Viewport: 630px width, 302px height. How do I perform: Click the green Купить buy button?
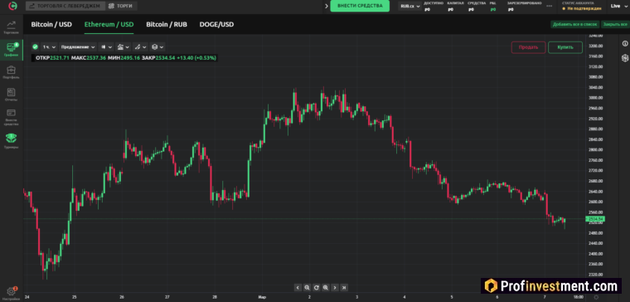(x=565, y=47)
